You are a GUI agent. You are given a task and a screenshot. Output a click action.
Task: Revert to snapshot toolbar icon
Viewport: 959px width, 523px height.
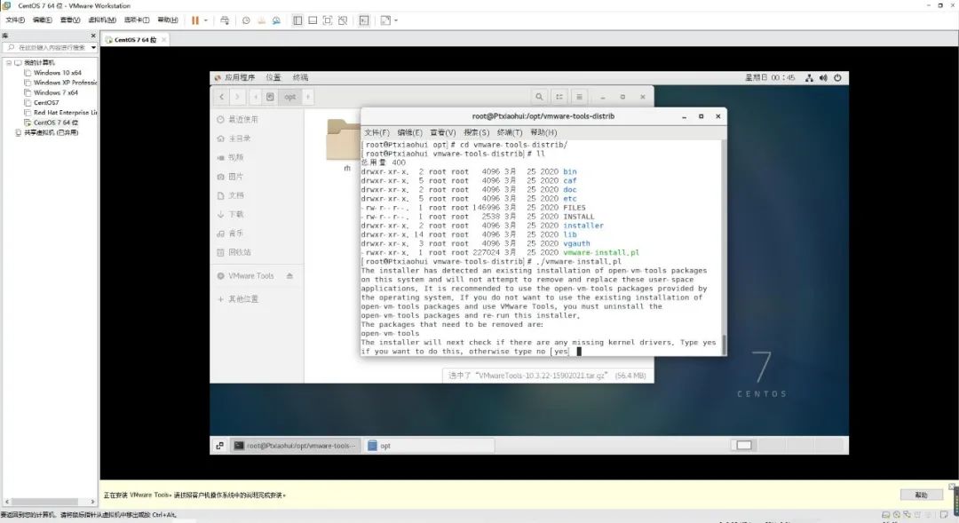tap(261, 20)
